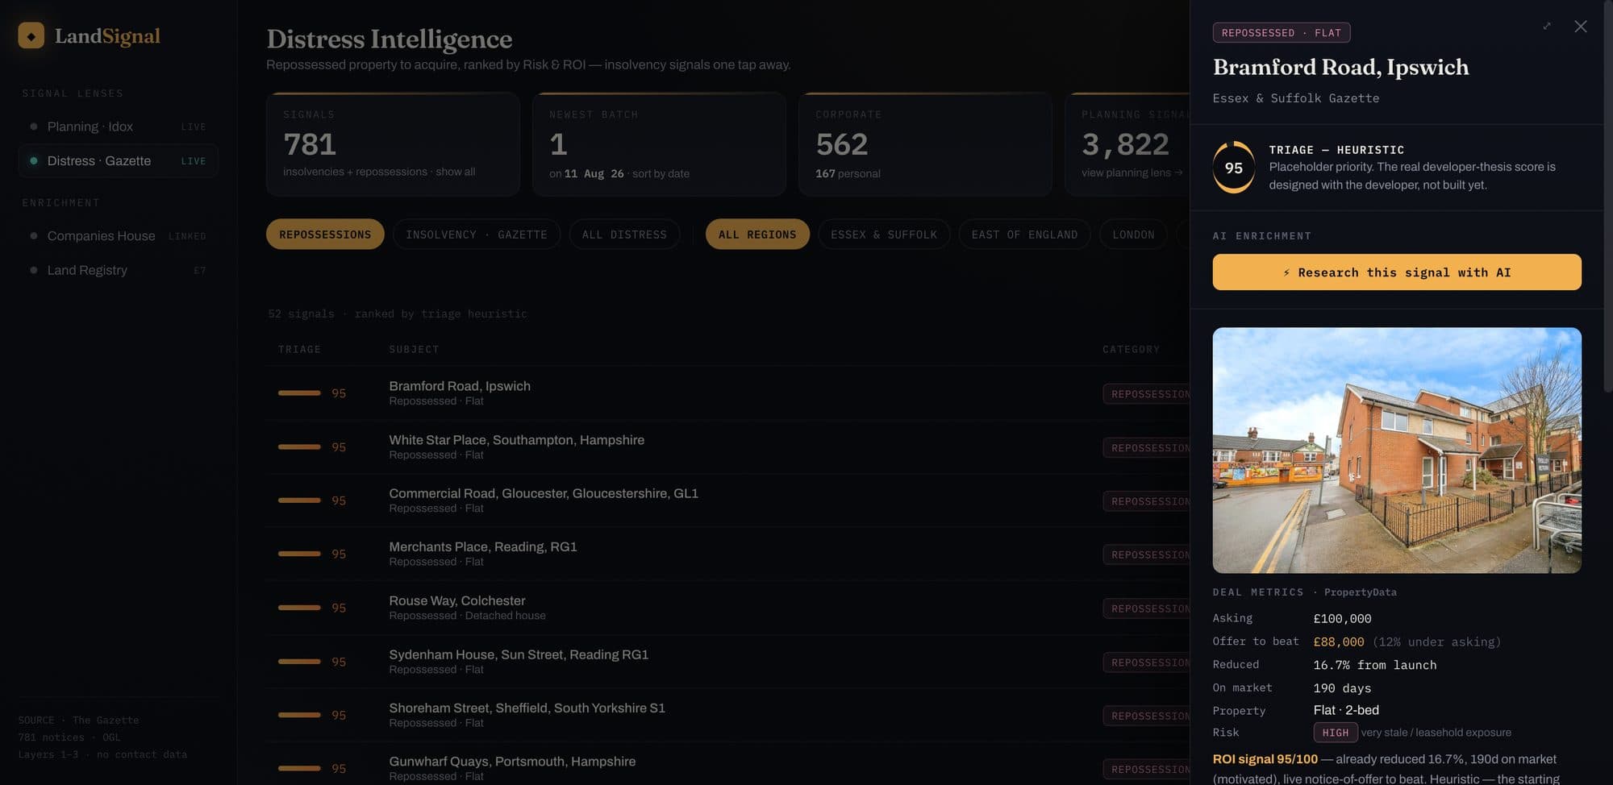Close the Bramford Road detail panel
The width and height of the screenshot is (1613, 785).
(1580, 27)
